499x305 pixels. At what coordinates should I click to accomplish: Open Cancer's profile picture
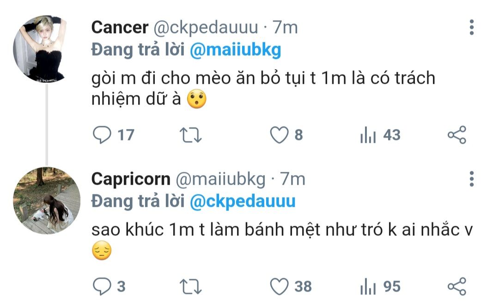[x=47, y=49]
